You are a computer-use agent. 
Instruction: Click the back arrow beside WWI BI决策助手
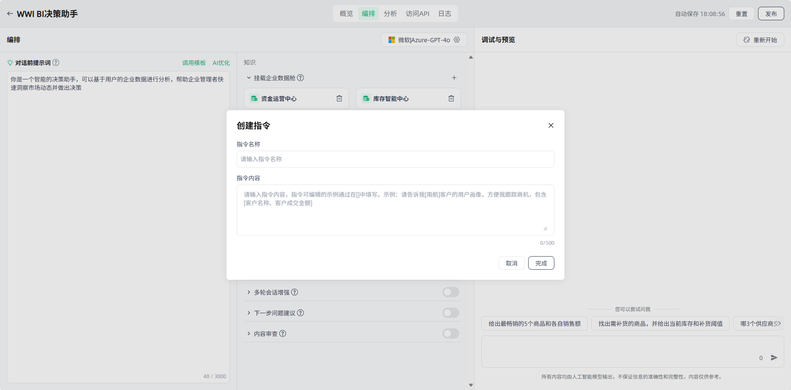click(10, 14)
